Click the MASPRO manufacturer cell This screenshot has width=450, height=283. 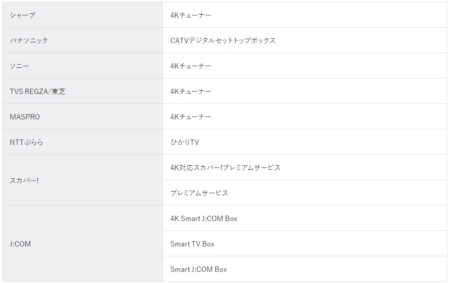[83, 117]
